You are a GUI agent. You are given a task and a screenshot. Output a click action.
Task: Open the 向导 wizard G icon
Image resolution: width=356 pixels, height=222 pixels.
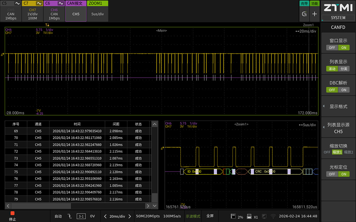[x=304, y=14]
